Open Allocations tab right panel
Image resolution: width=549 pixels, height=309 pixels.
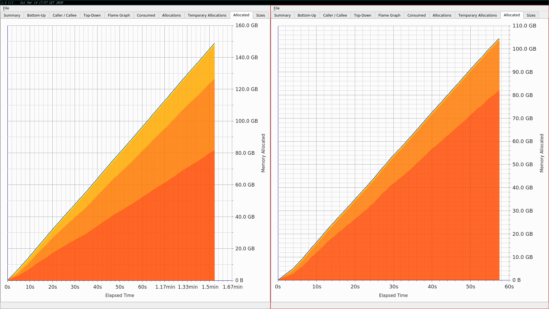441,15
